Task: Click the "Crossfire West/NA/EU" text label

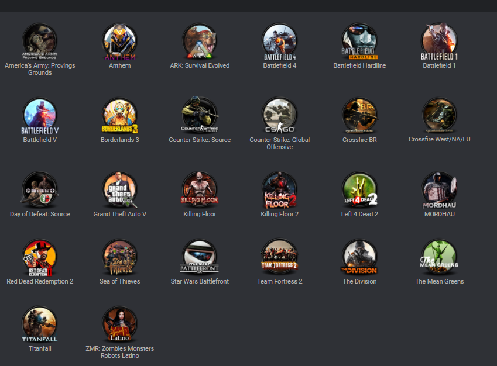Action: [439, 139]
